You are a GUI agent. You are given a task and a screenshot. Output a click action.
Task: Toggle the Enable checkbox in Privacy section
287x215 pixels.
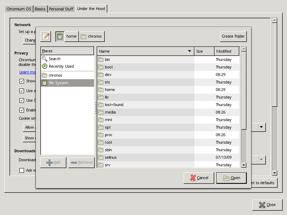point(22,110)
